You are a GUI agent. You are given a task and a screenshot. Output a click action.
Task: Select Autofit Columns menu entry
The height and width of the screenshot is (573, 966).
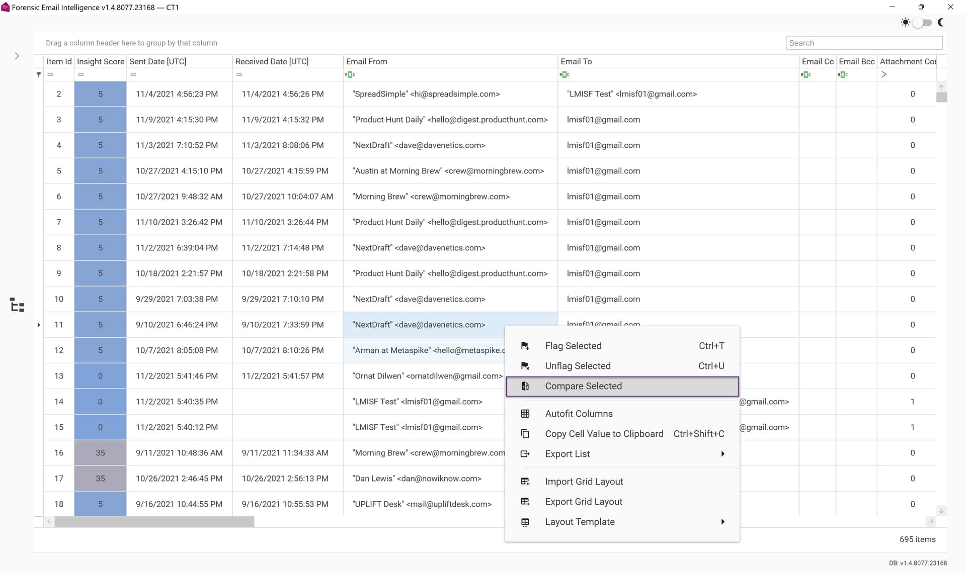click(x=579, y=414)
